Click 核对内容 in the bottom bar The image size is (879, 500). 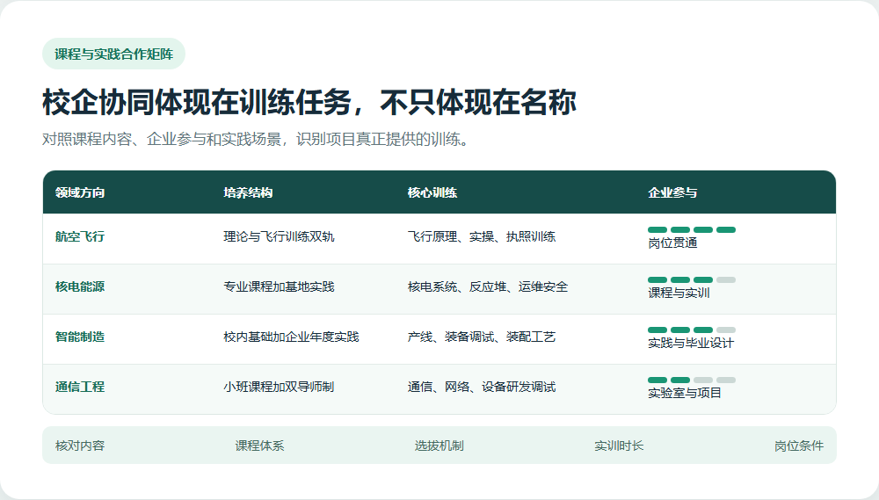point(80,446)
